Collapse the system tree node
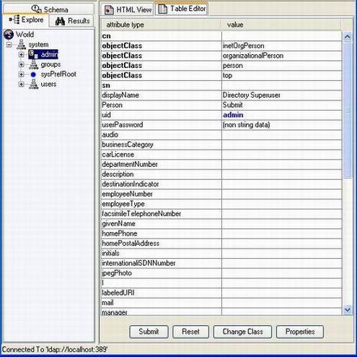The width and height of the screenshot is (357, 357). [x=9, y=45]
